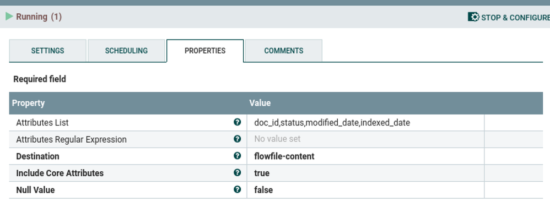Switch to the Scheduling tab
Image resolution: width=550 pixels, height=212 pixels.
click(126, 51)
